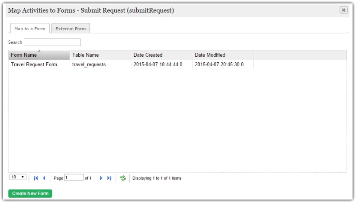This screenshot has height=203, width=356.
Task: Click the page number input box
Action: (74, 177)
